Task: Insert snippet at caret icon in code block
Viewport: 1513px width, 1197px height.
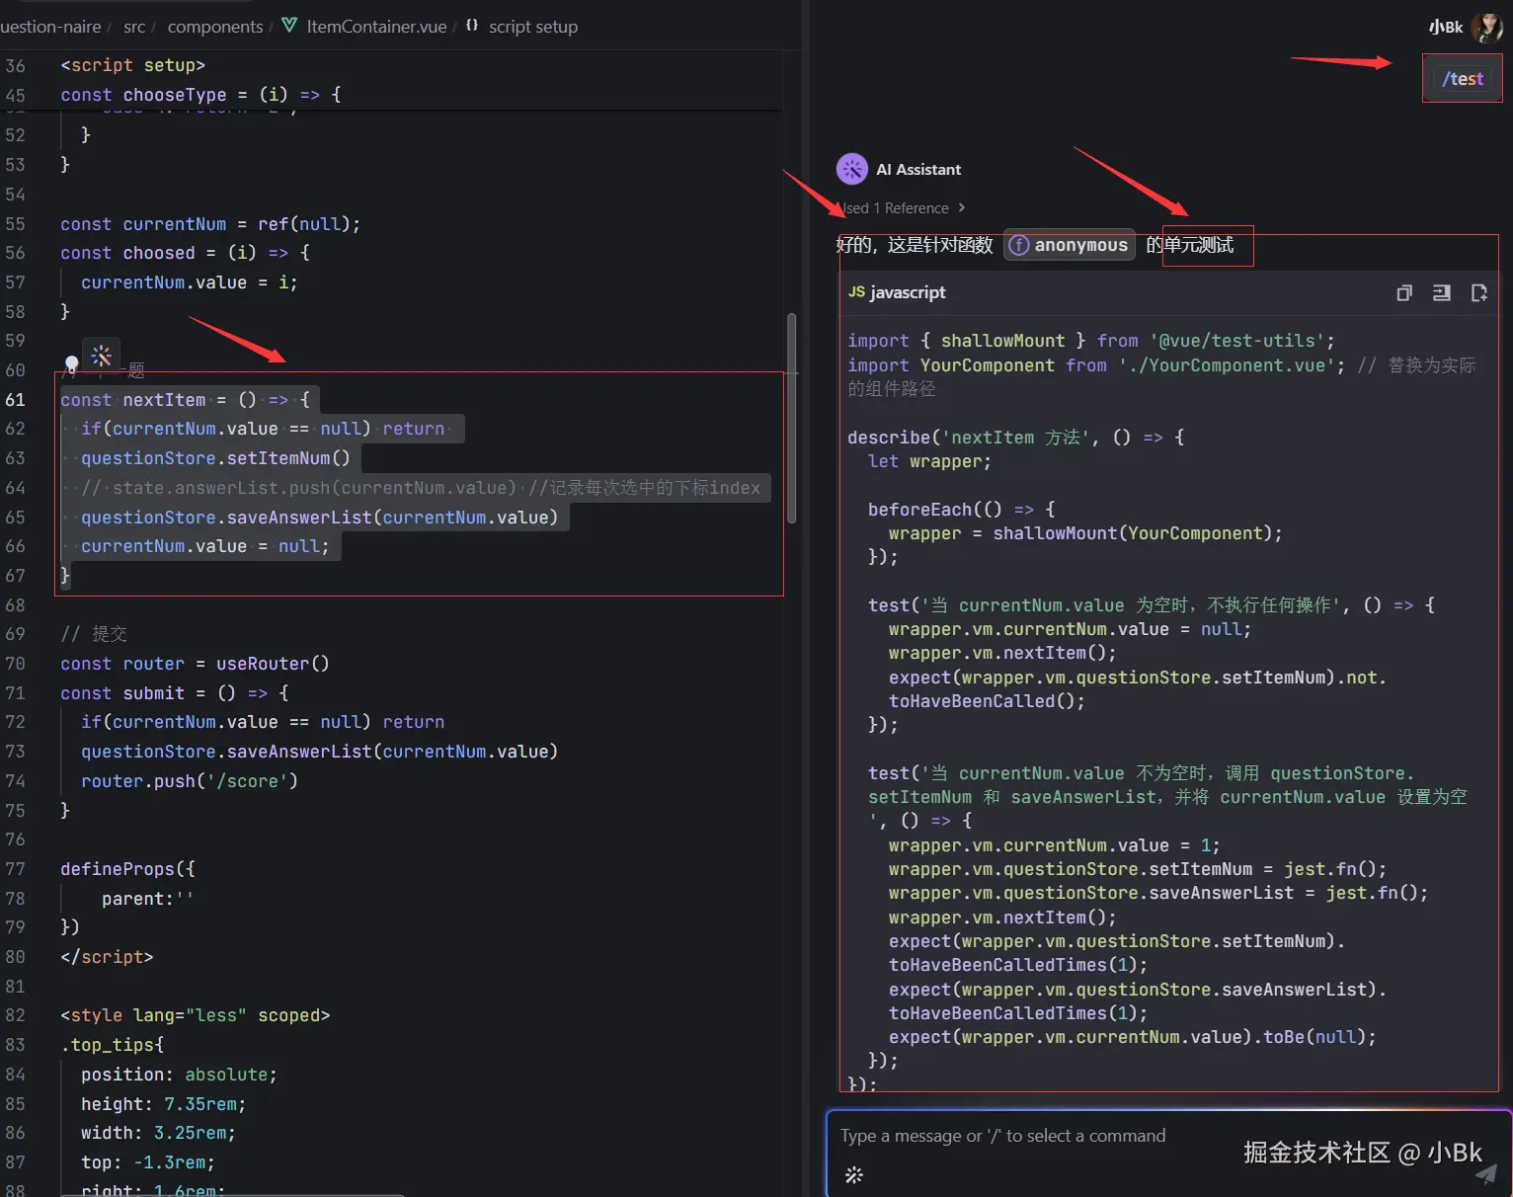Action: [1441, 292]
